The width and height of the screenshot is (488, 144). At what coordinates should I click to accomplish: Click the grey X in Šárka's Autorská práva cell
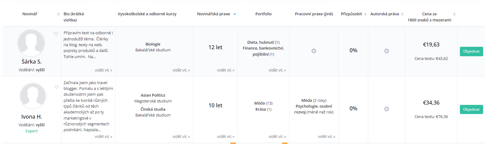point(387,51)
